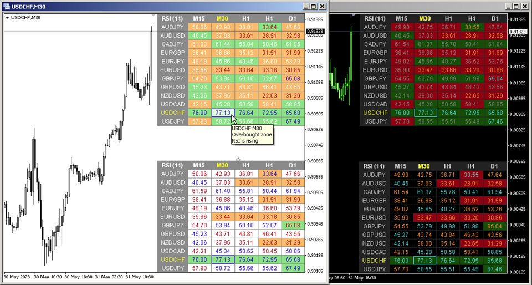Maximize the black chart window
Image resolution: width=532 pixels, height=285 pixels.
[516, 6]
